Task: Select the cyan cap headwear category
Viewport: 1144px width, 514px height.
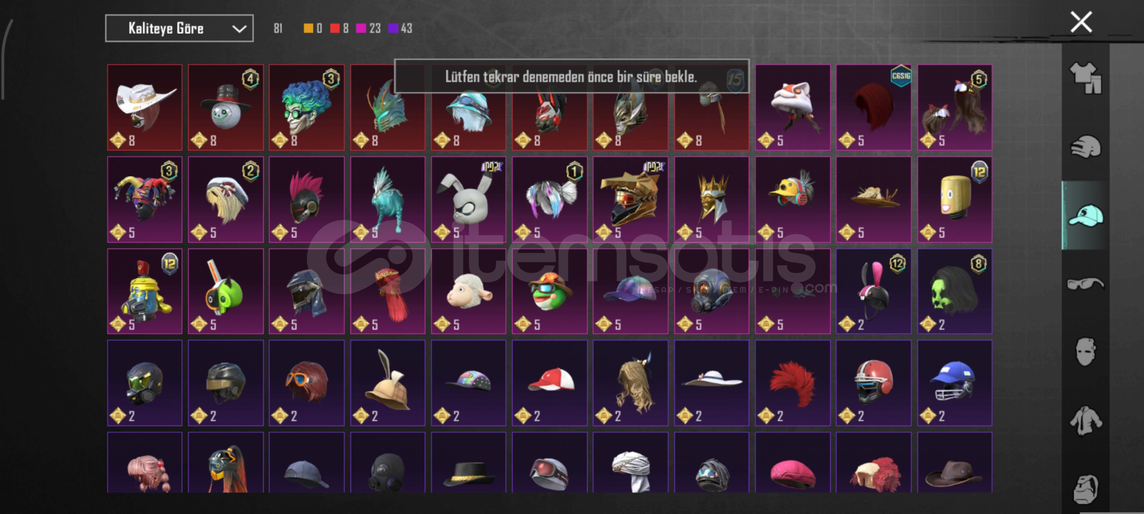Action: coord(1085,215)
